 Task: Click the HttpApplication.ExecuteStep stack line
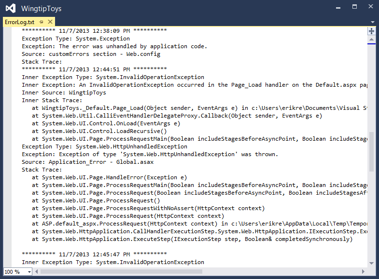[192, 239]
